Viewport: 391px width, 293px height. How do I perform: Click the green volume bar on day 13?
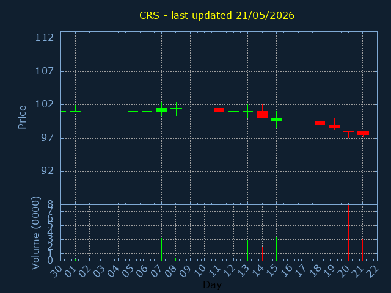pyautogui.click(x=247, y=250)
